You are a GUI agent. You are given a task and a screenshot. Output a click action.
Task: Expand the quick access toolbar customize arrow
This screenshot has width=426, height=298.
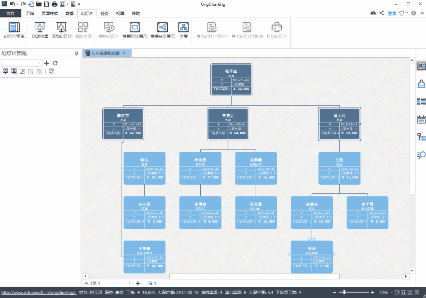pos(79,4)
